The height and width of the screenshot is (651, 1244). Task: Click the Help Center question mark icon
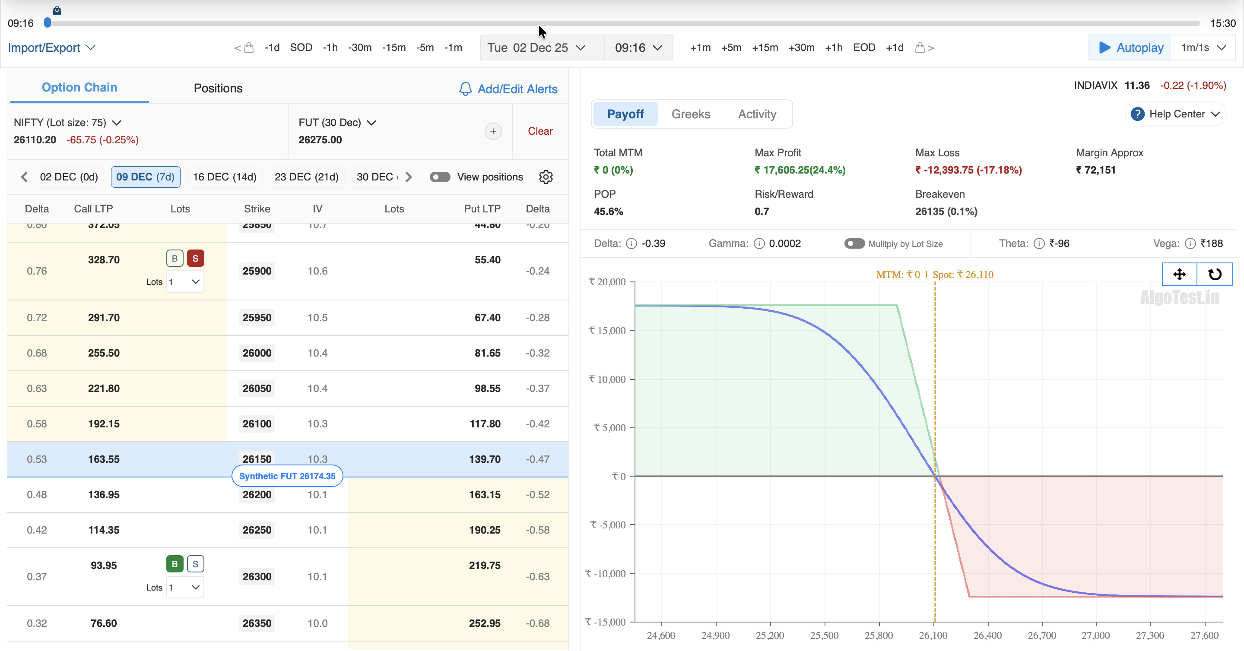[x=1137, y=114]
